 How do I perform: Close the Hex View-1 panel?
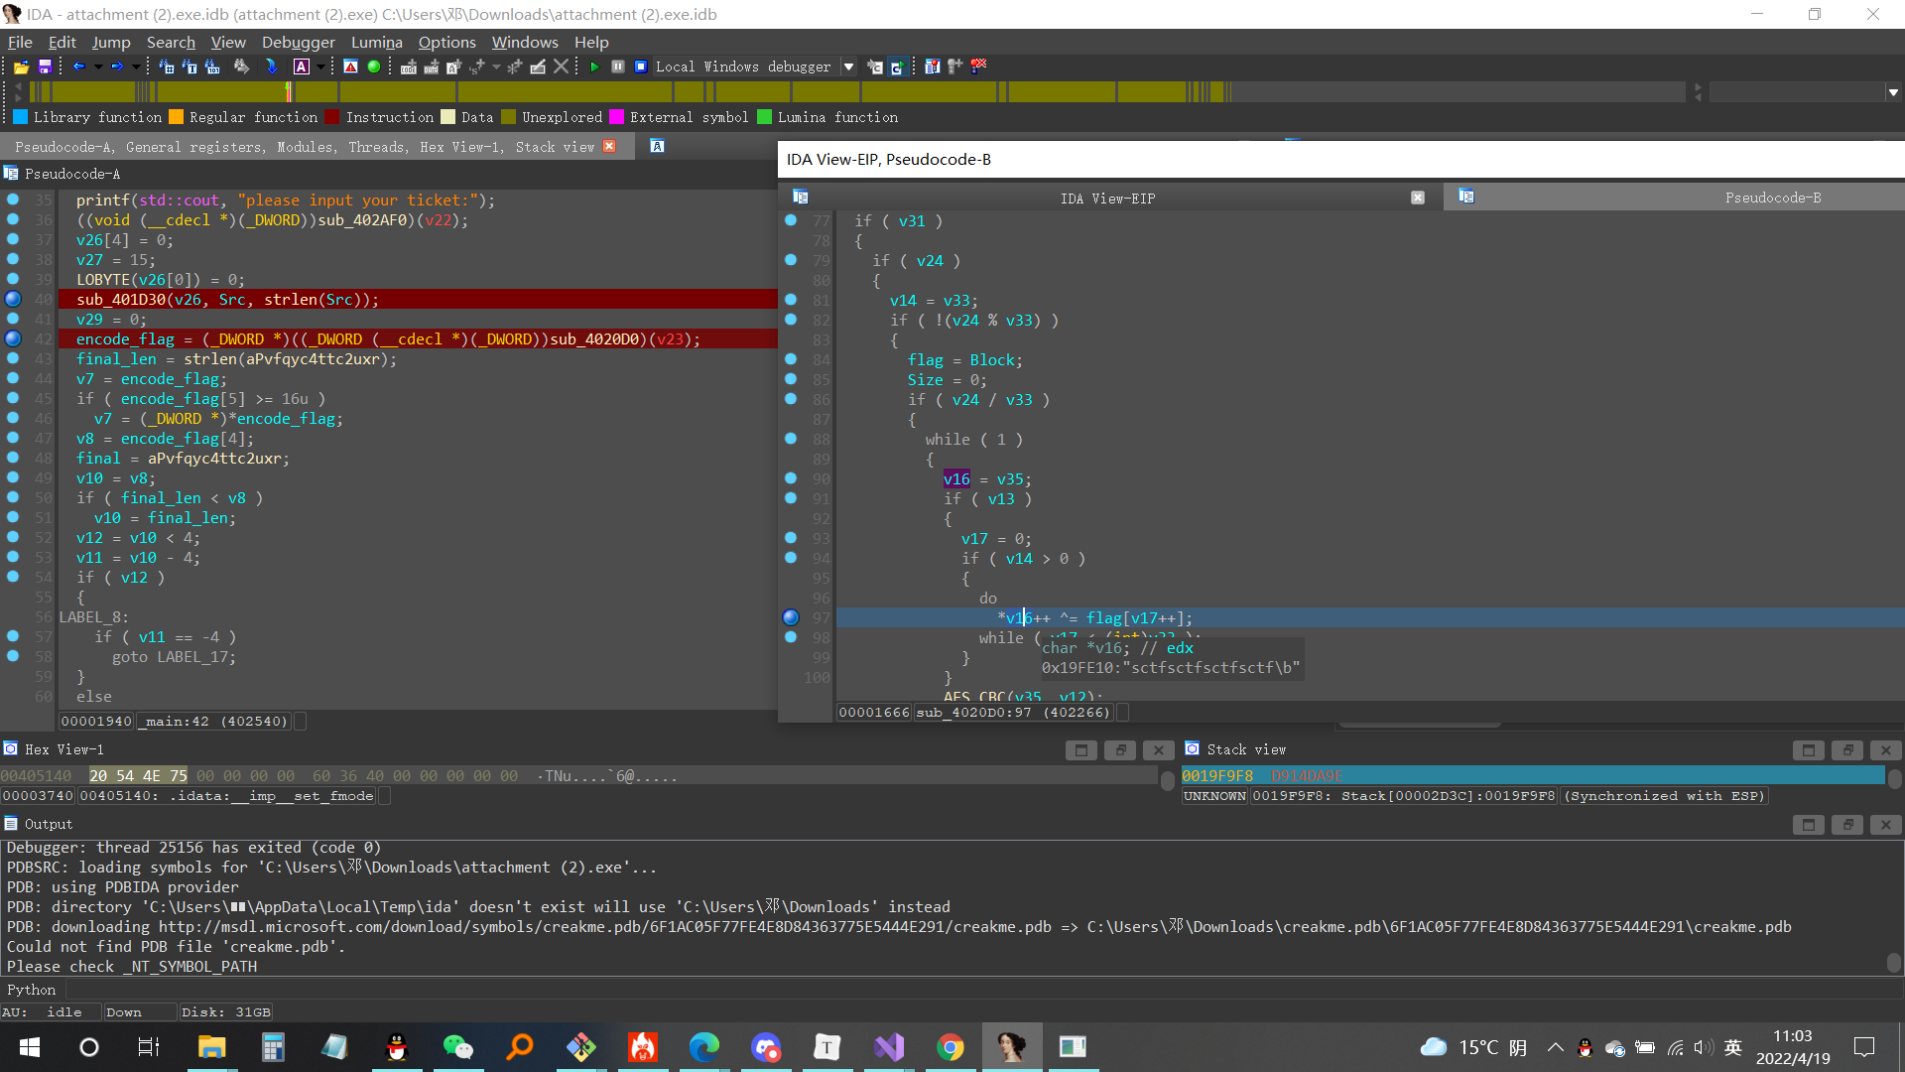1159,750
